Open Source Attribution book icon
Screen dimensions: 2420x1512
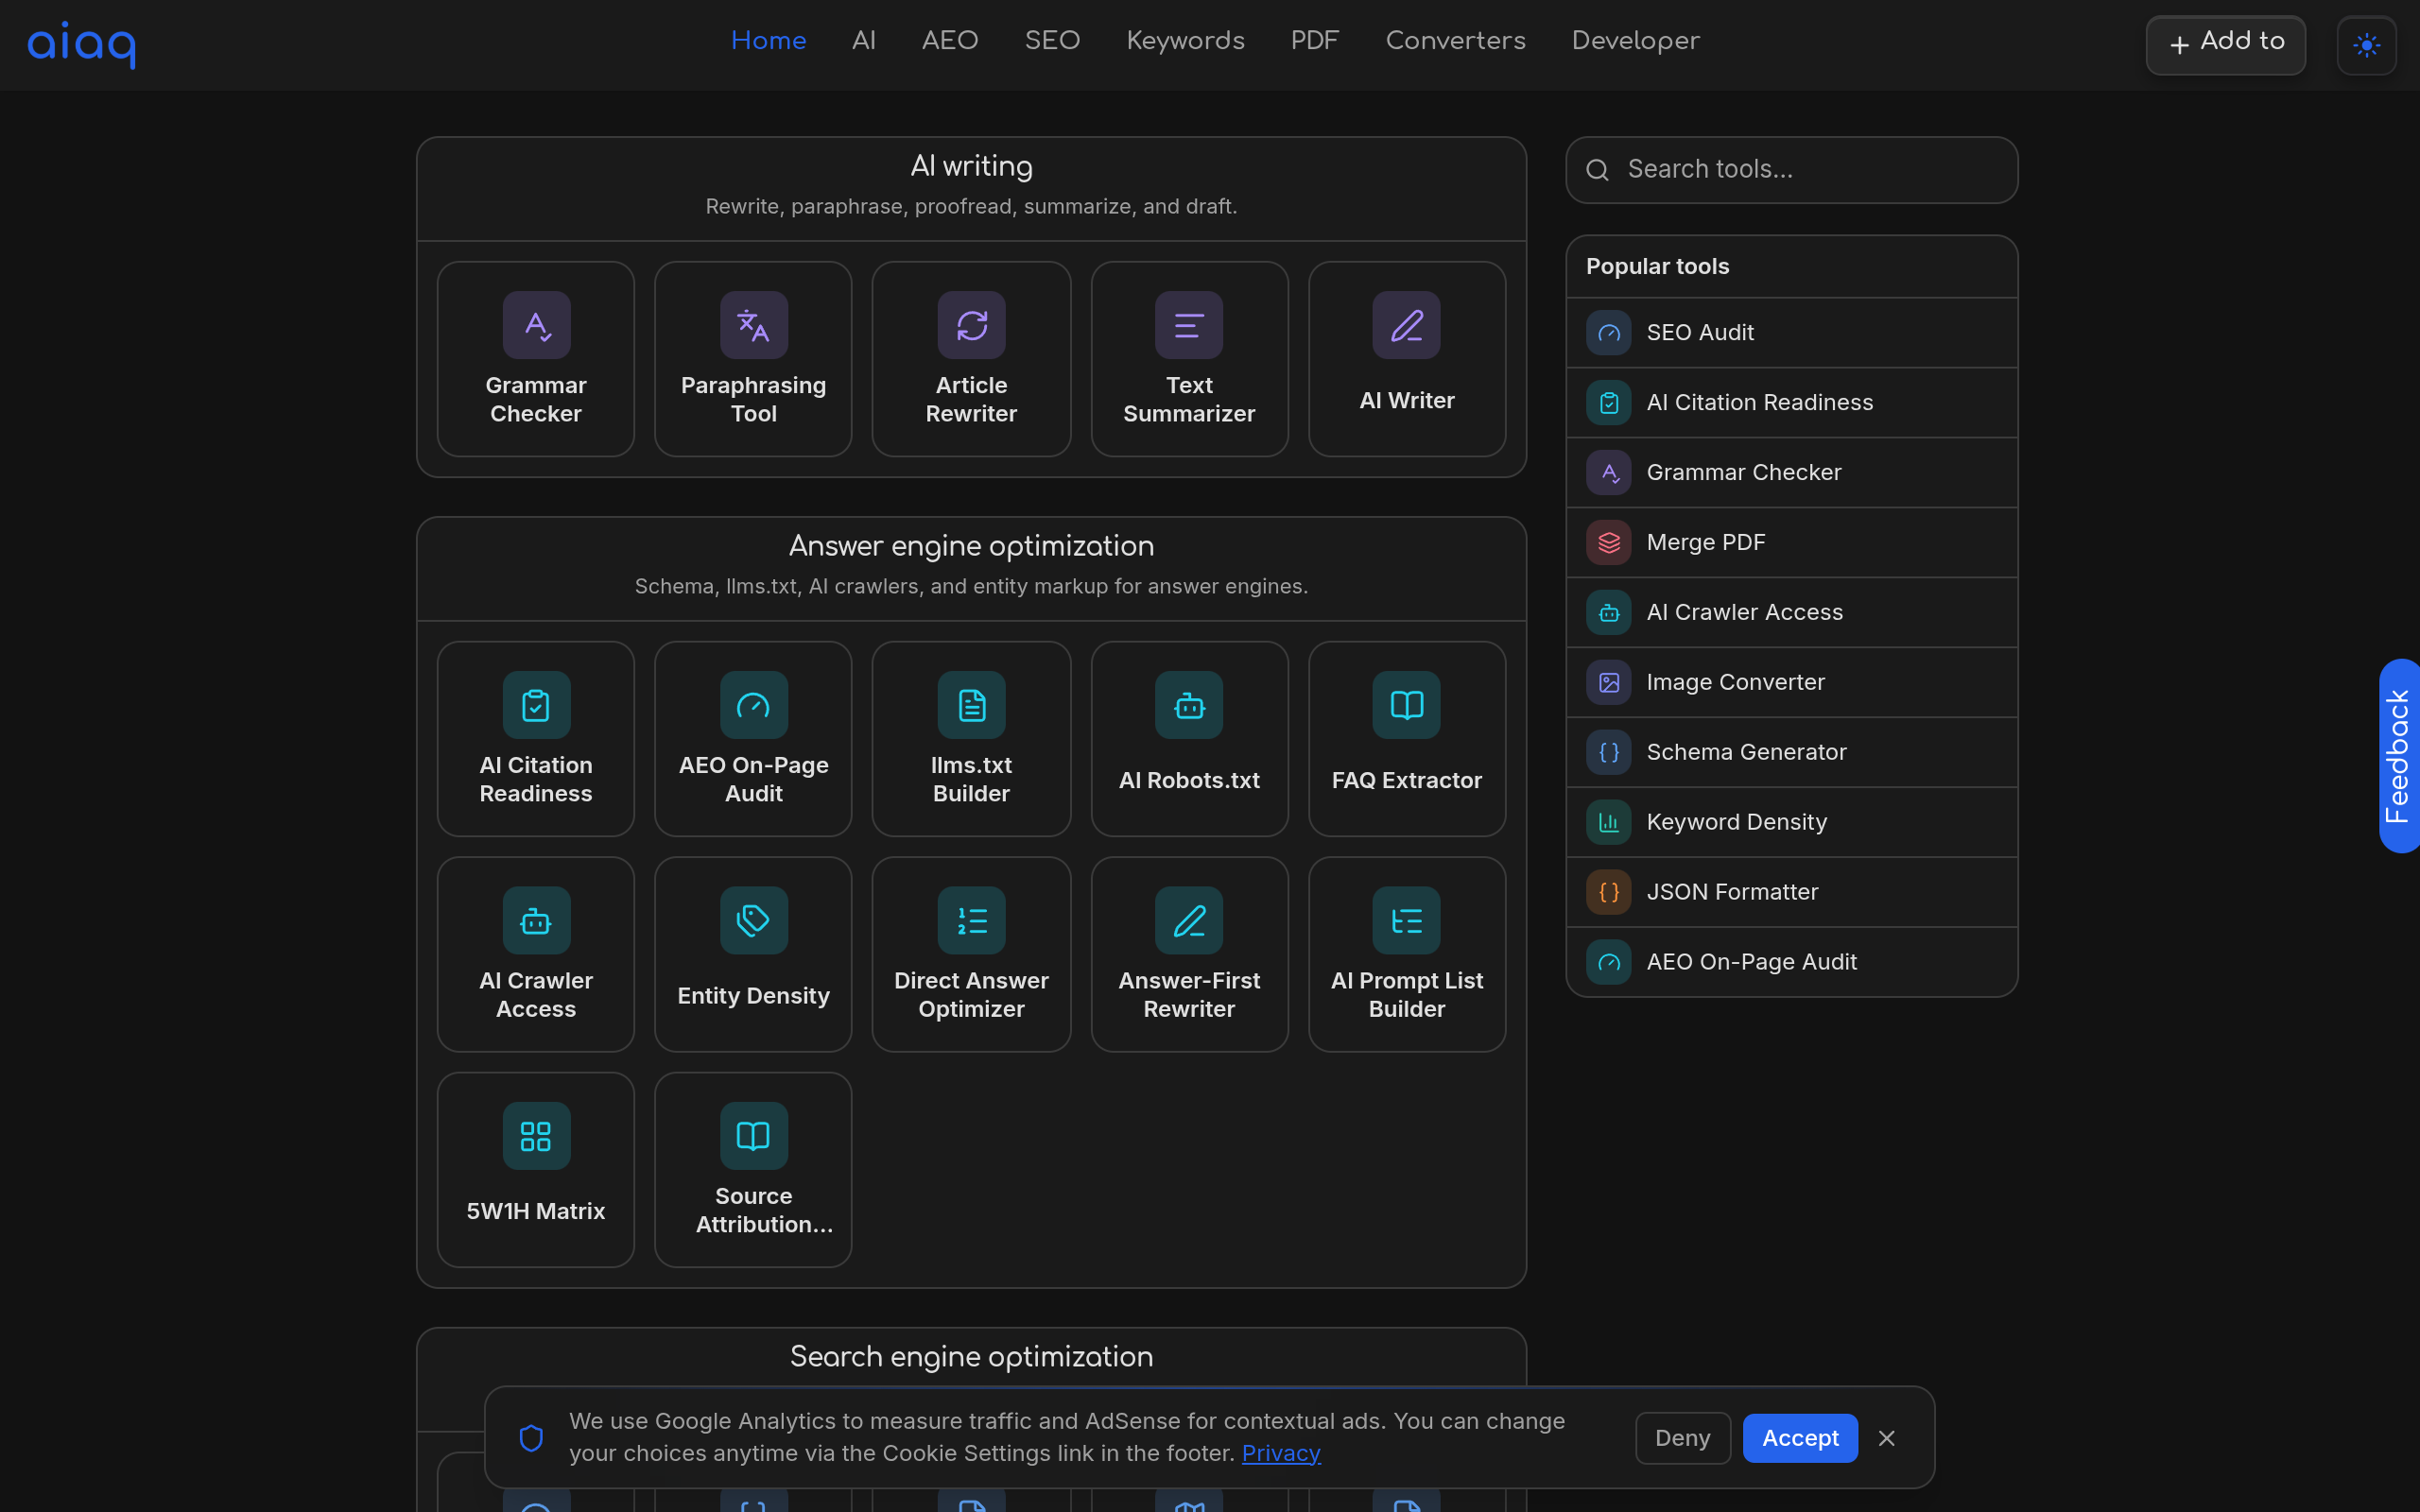tap(753, 1136)
